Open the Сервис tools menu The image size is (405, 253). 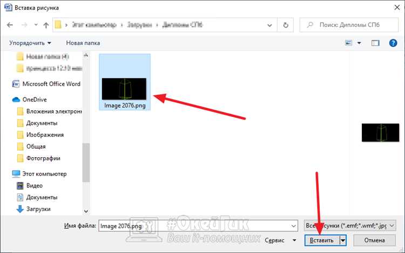coord(280,241)
